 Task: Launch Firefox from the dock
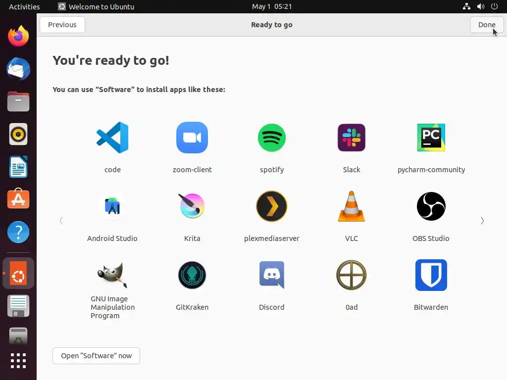coord(18,36)
